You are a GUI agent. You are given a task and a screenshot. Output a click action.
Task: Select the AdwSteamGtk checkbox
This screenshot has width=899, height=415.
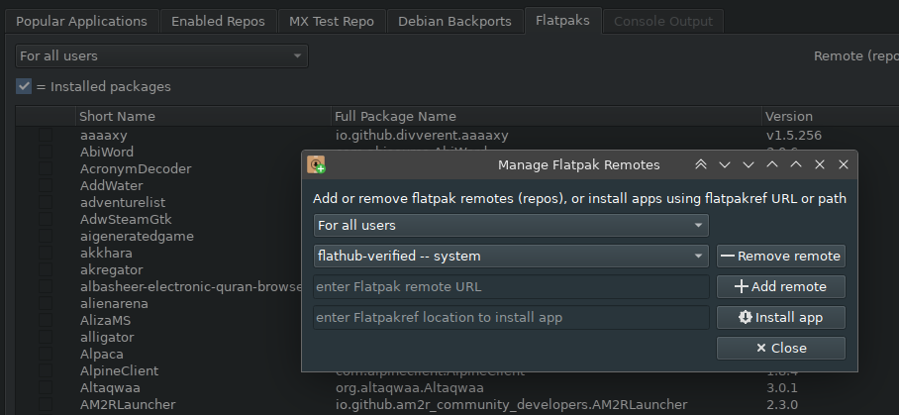46,220
